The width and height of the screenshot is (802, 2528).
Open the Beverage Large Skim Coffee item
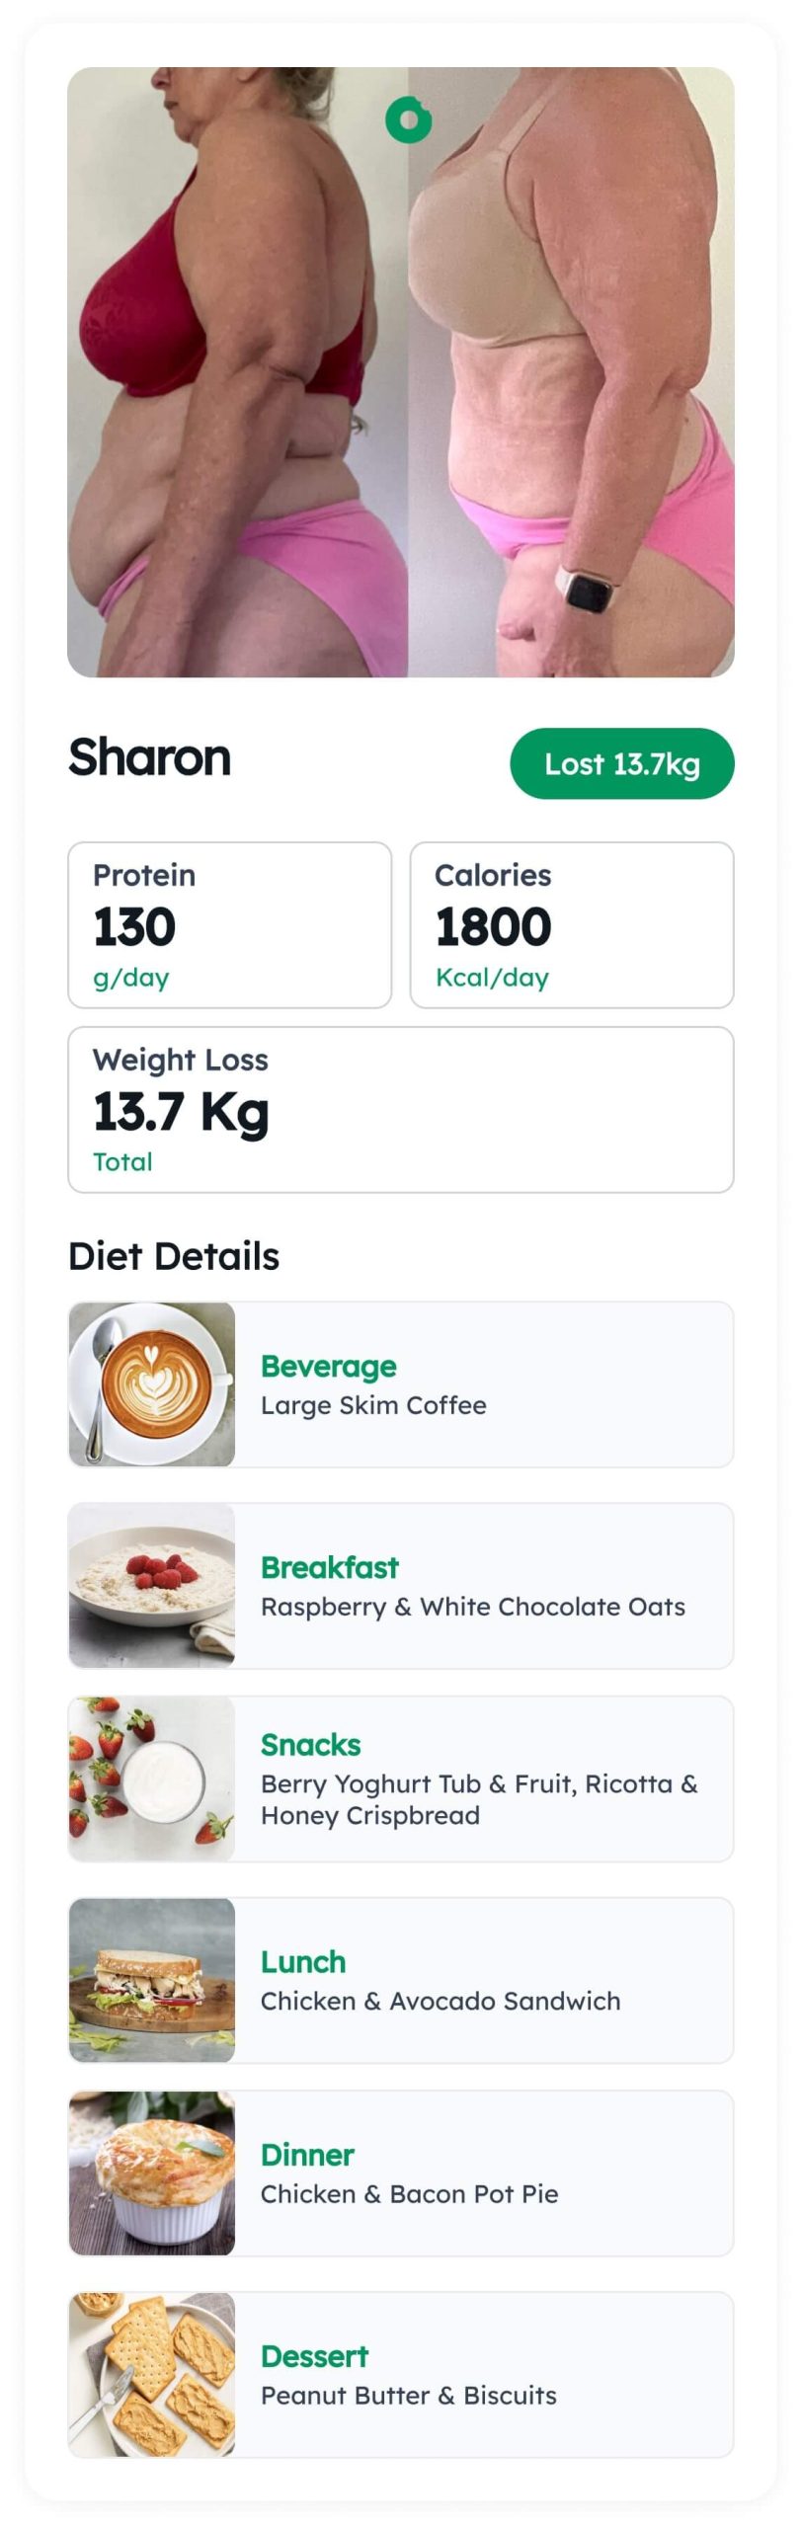(401, 1384)
